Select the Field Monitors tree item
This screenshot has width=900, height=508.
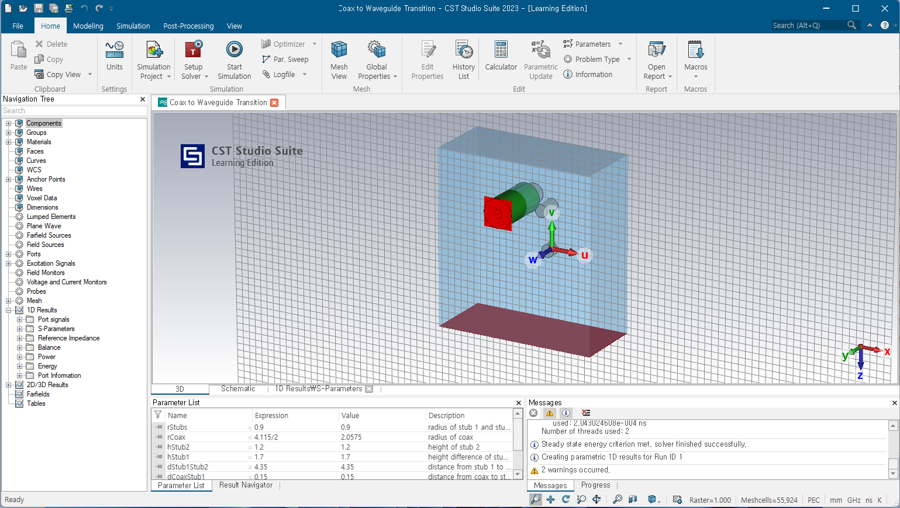click(46, 273)
